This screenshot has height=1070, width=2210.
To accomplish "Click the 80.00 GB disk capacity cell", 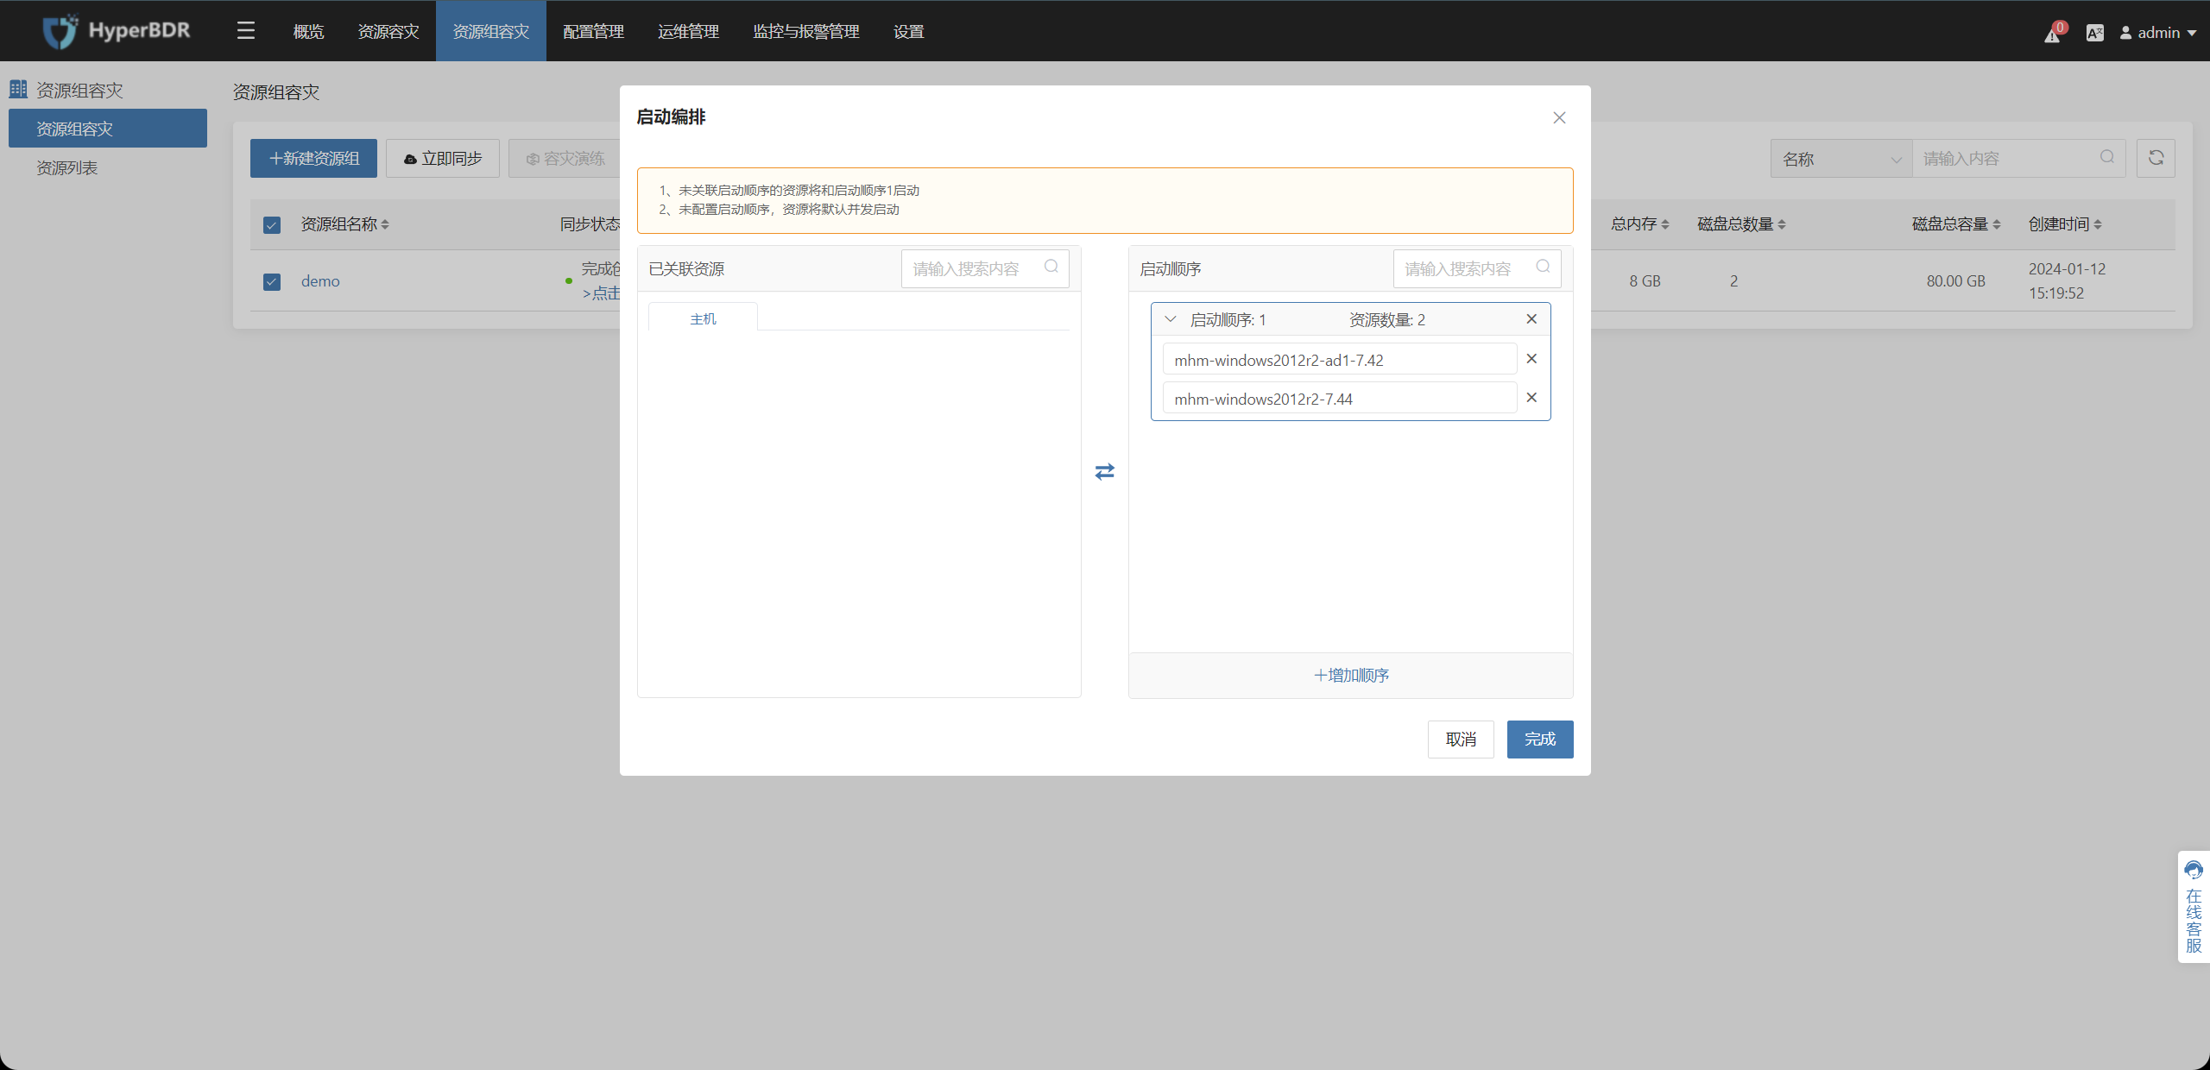I will click(x=1955, y=281).
